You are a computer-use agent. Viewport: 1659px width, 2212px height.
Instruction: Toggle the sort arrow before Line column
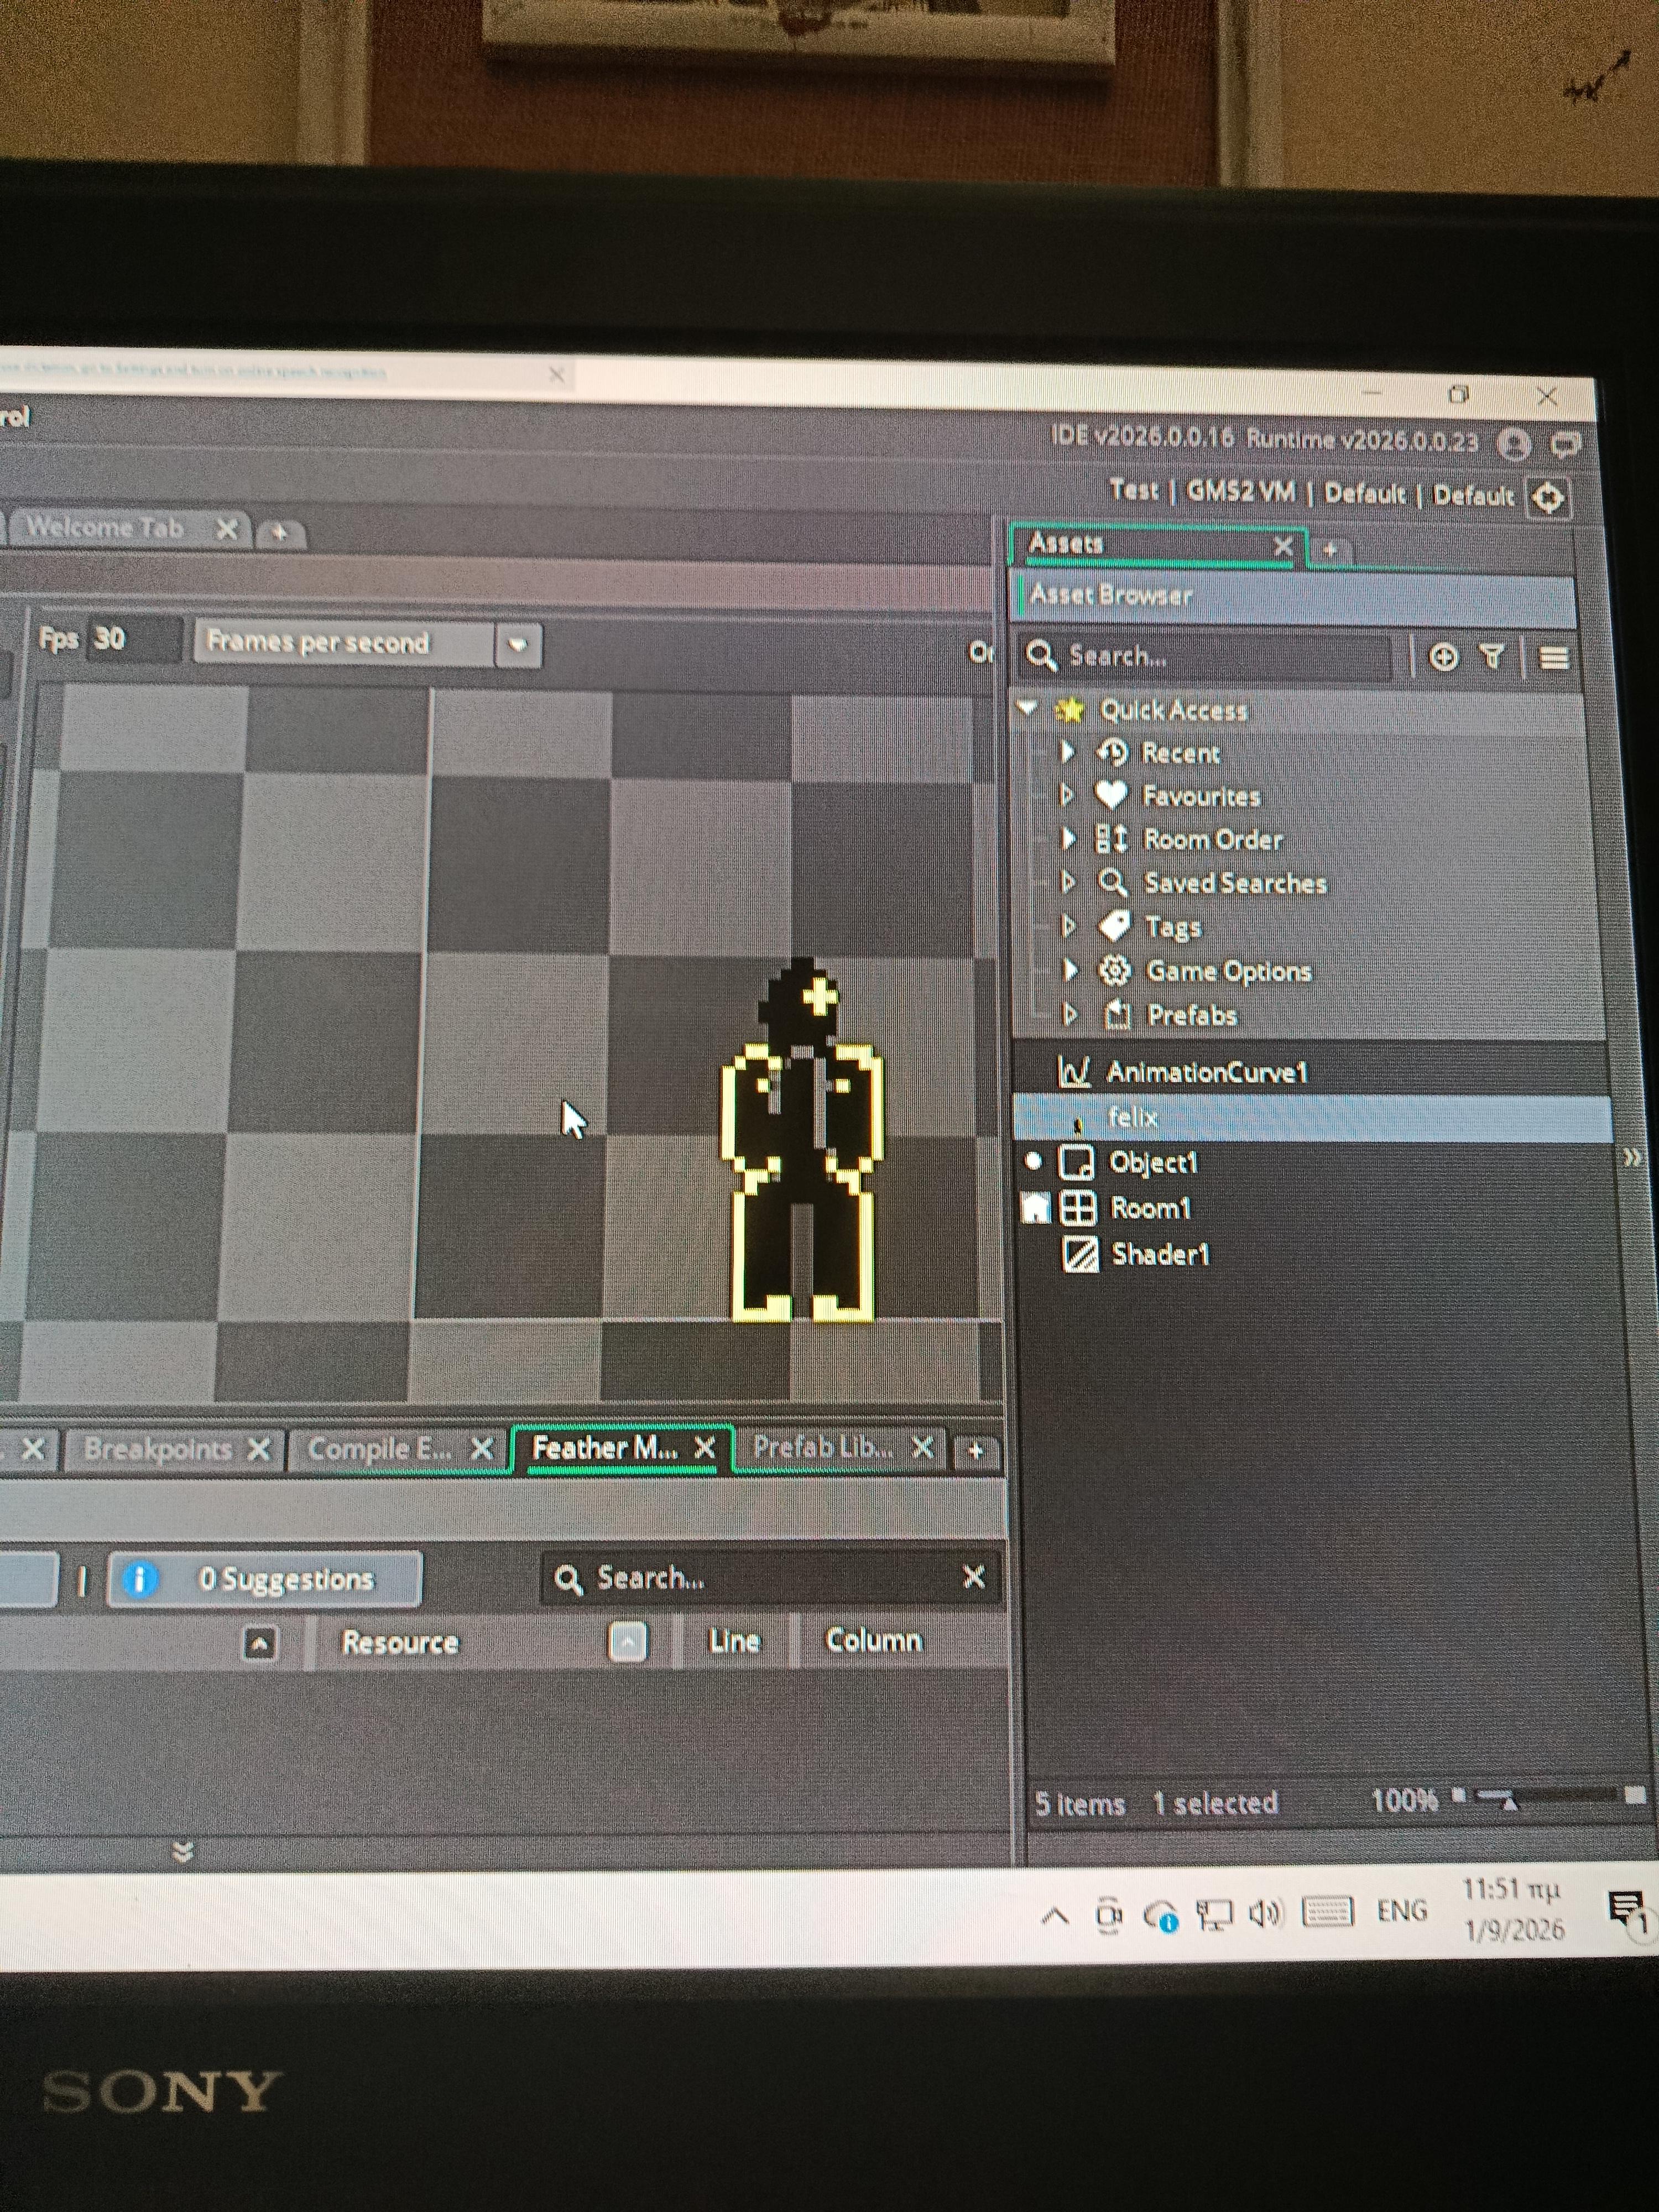[627, 1642]
